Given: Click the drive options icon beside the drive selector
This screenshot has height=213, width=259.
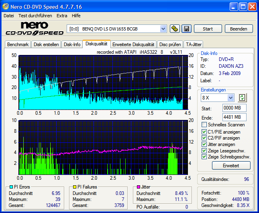Looking at the screenshot, I should tap(175, 28).
